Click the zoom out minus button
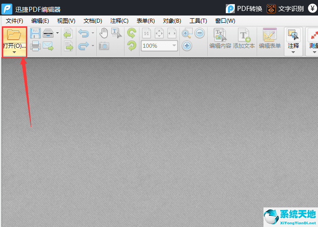318x227 pixels. (200, 33)
